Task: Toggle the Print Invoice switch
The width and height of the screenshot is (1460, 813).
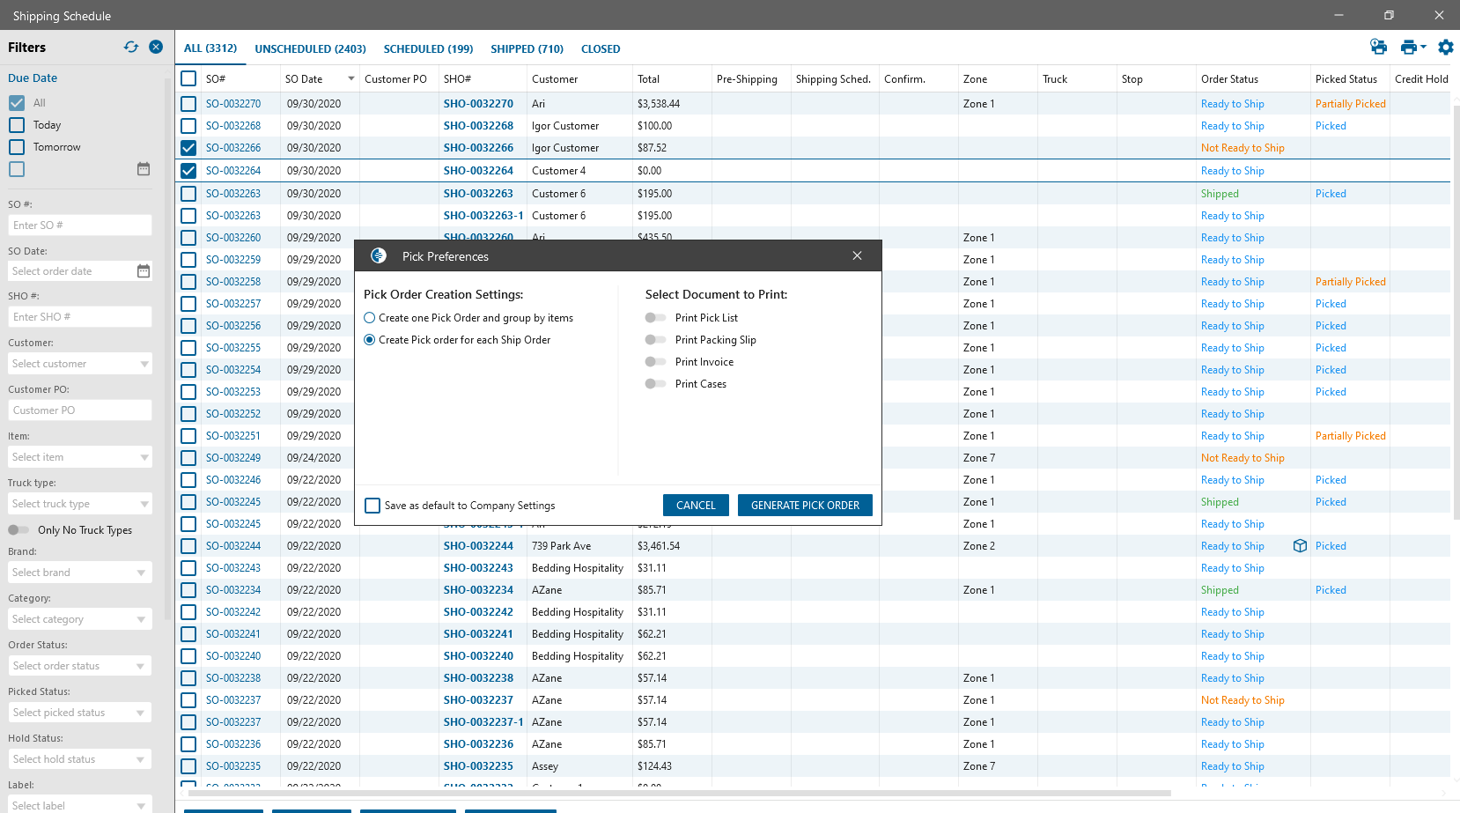Action: coord(655,362)
